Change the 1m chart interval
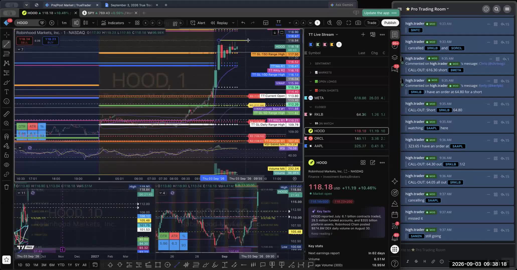Viewport: 517px width, 270px height. 64,23
